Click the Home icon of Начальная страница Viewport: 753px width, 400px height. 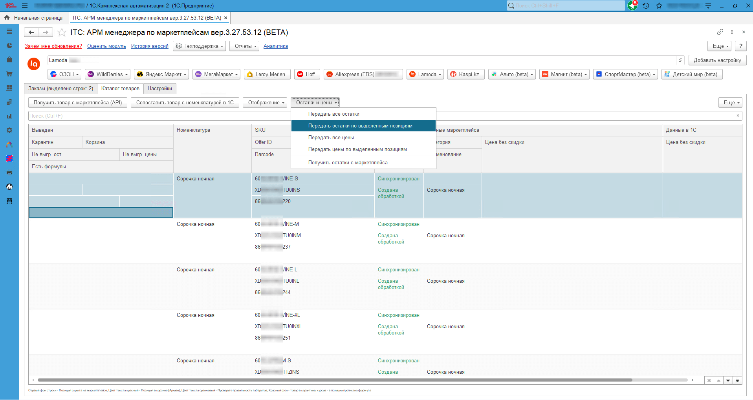pos(7,18)
